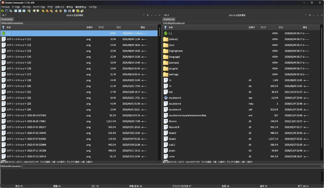The image size is (324, 188).
Task: Open the お気に入り menu
Action: click(x=60, y=7)
